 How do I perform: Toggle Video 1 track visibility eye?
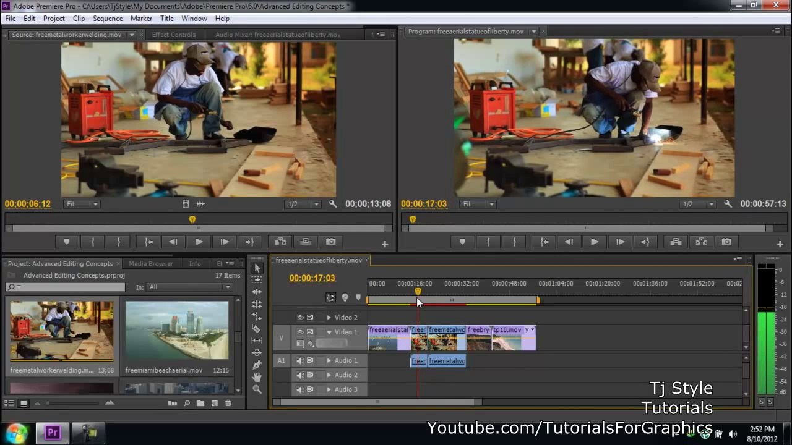pos(300,332)
